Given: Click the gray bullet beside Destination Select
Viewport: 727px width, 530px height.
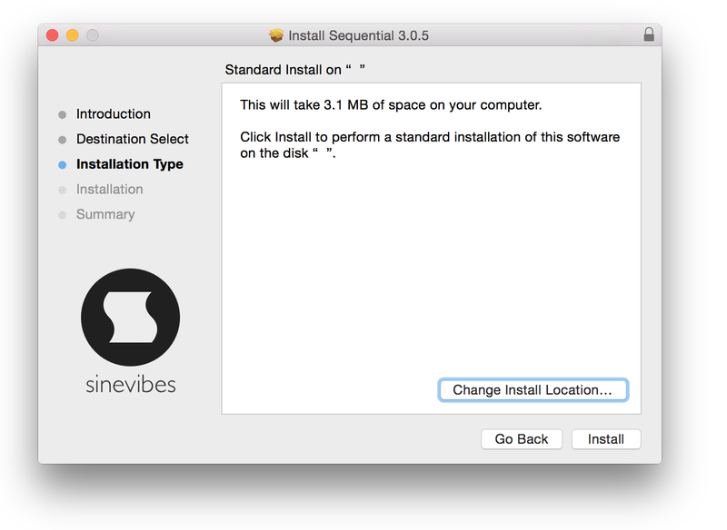Looking at the screenshot, I should (62, 140).
